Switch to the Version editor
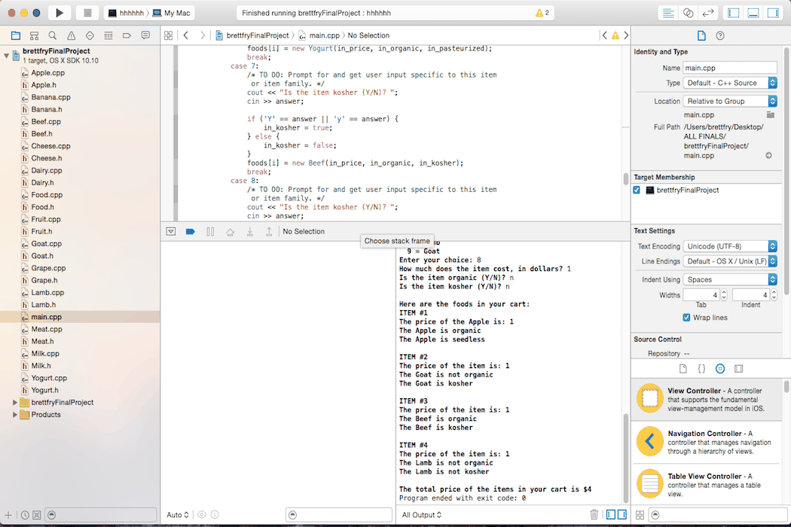 pyautogui.click(x=708, y=13)
